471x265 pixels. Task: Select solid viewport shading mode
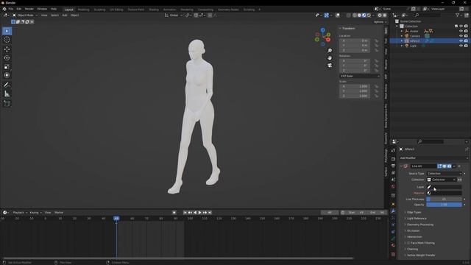pyautogui.click(x=359, y=15)
